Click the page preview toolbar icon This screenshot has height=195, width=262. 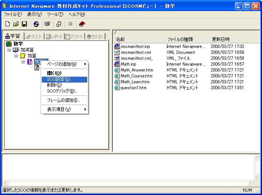point(59,24)
